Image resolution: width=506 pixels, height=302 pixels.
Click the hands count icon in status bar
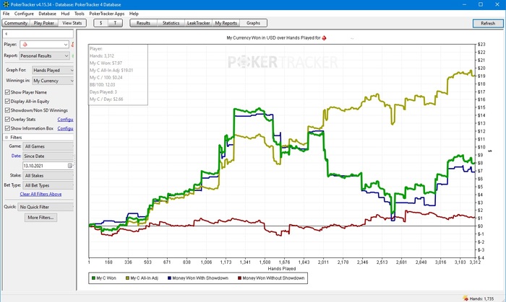pos(466,298)
